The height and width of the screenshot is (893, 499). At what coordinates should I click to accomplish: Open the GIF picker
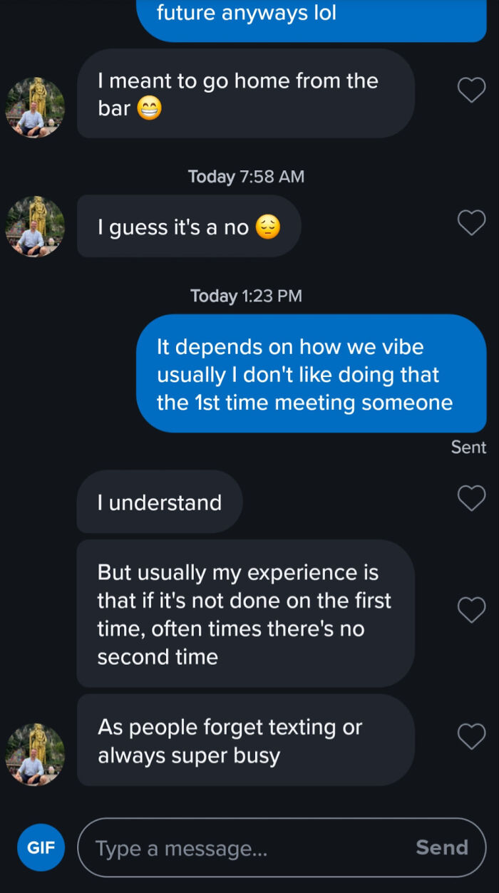tap(41, 847)
